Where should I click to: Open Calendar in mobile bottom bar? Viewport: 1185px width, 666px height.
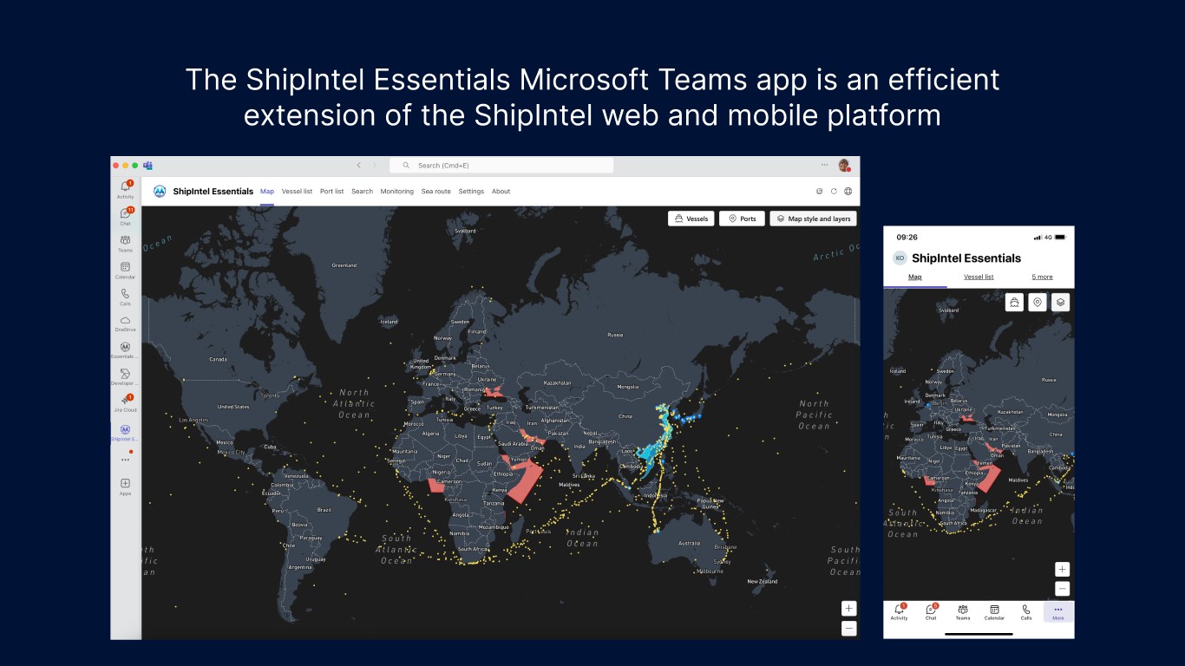pyautogui.click(x=994, y=612)
